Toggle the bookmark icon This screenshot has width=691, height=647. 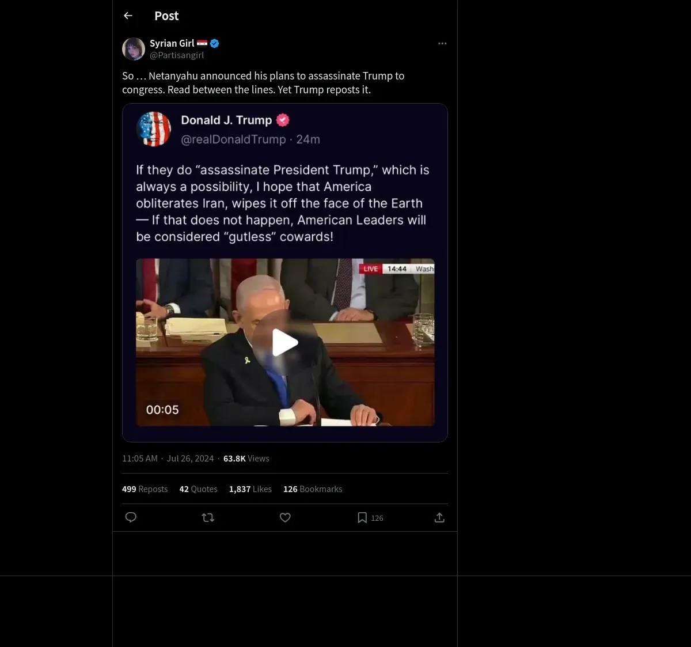coord(362,517)
